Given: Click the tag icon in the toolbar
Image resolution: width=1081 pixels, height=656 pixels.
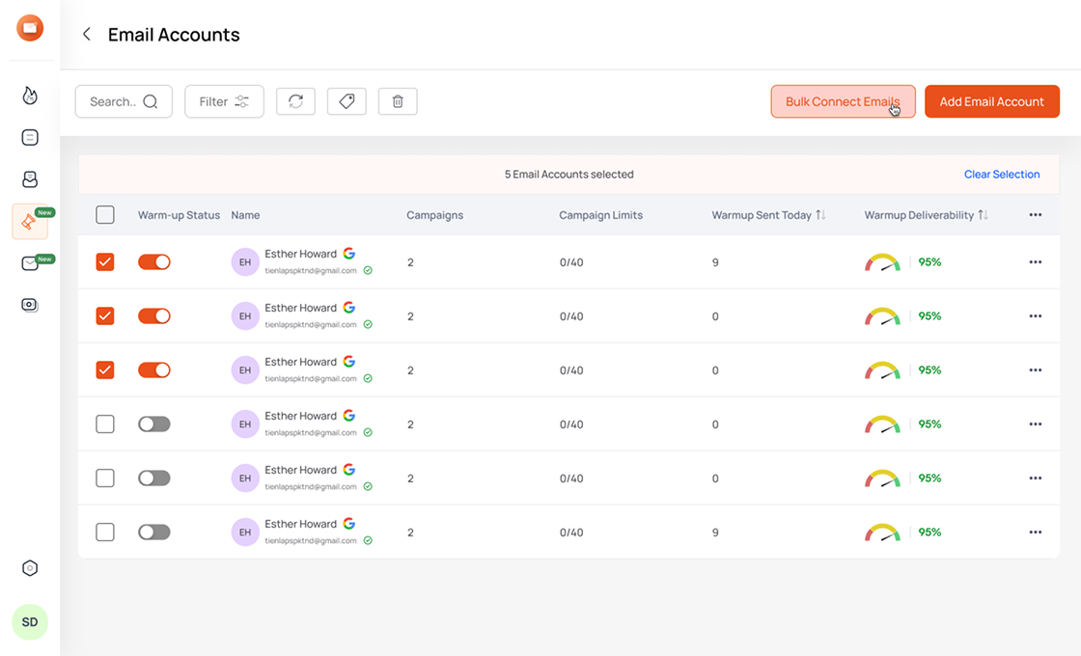Looking at the screenshot, I should 346,101.
